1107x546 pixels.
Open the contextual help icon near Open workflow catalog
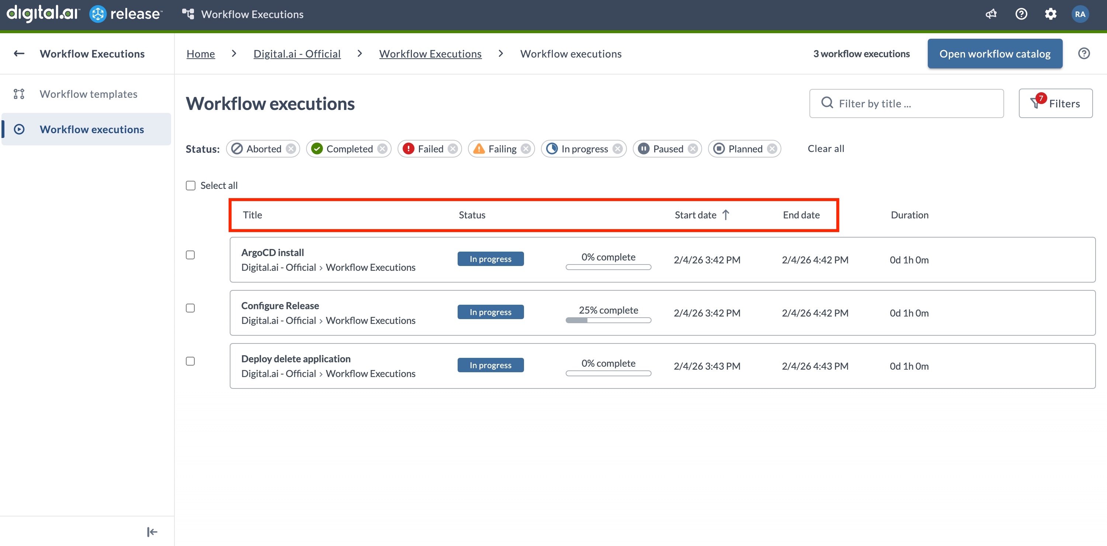(1084, 53)
